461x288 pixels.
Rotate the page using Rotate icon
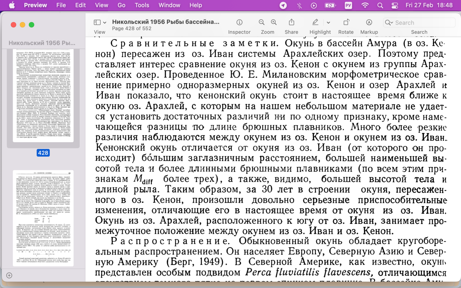(x=346, y=23)
